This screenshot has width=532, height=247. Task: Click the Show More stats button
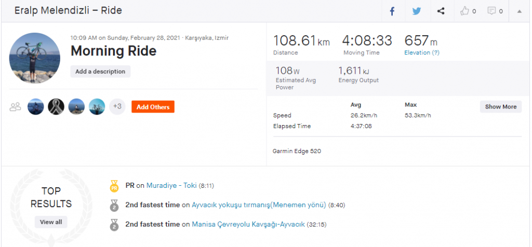point(500,107)
